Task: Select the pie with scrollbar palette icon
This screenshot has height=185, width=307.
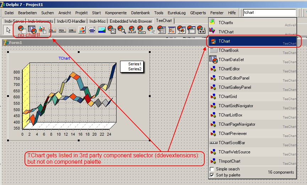Action: (141, 30)
